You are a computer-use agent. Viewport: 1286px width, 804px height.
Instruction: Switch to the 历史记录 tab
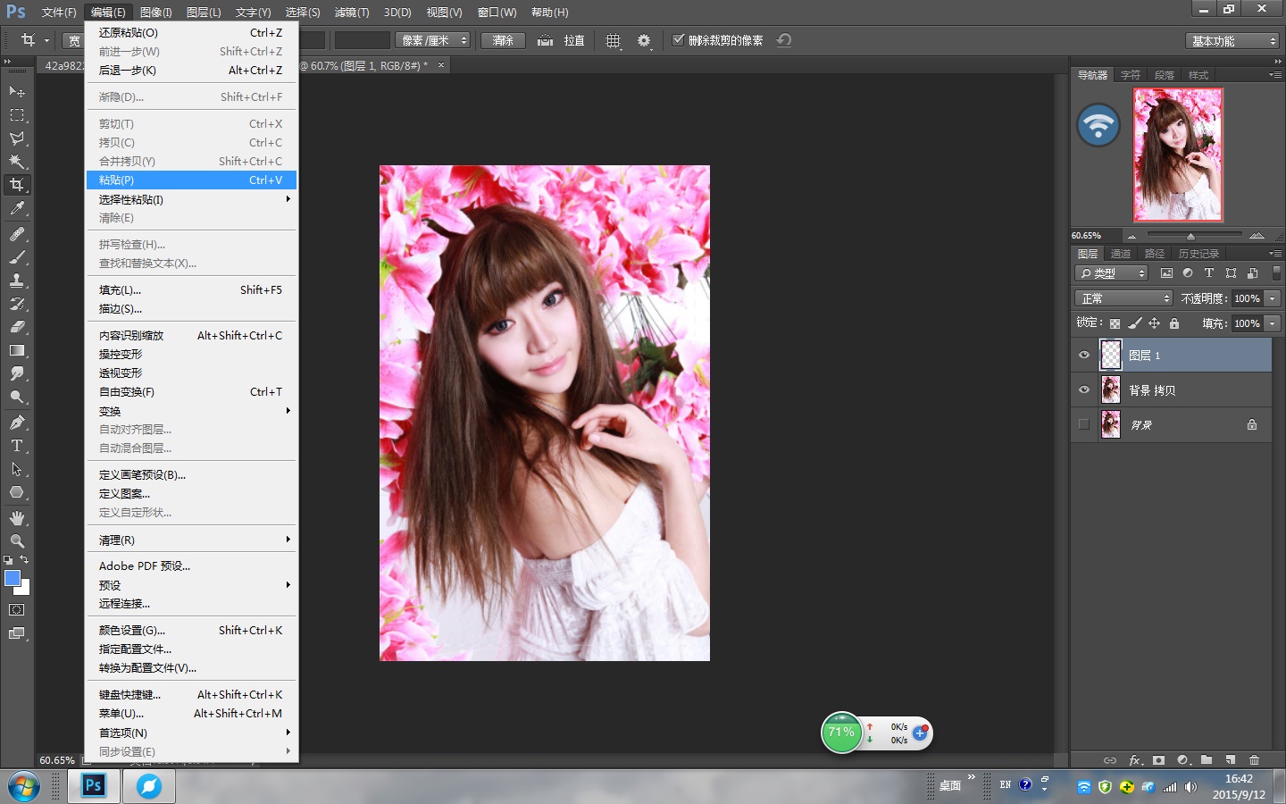tap(1198, 254)
